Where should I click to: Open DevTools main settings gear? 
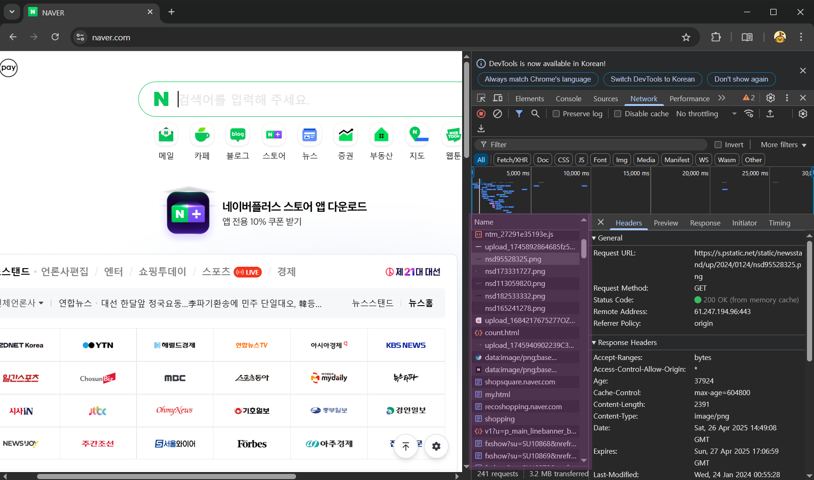pos(770,97)
